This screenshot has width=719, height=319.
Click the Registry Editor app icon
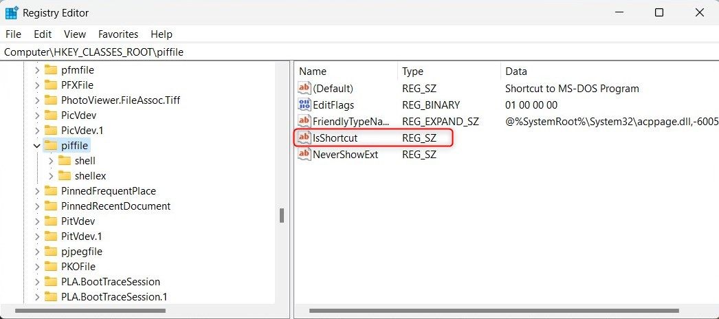pyautogui.click(x=12, y=13)
